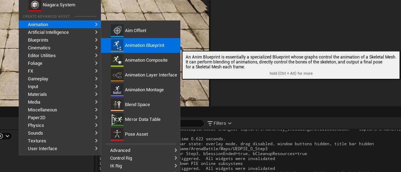Open the Miscellaneous submenu

coord(60,110)
